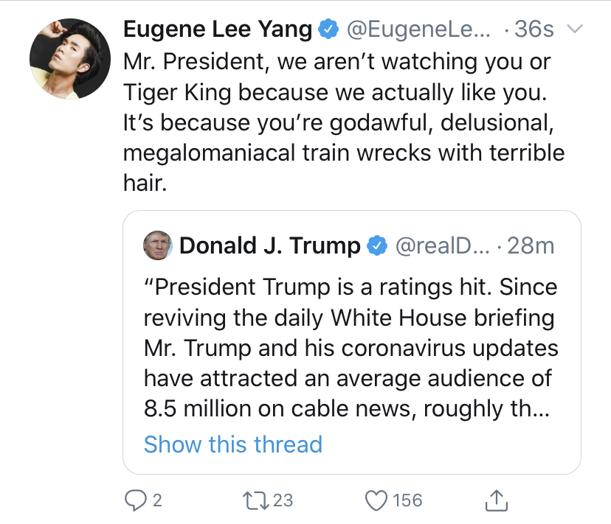Open the Eugene Lee Yang display name
Screen dimensions: 611x524
tap(218, 29)
